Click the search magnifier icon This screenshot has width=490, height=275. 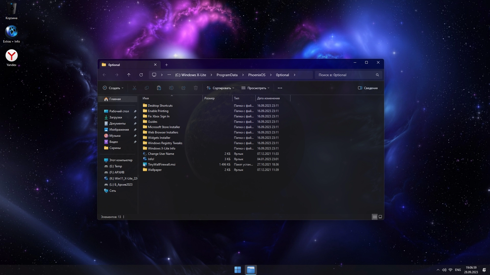point(377,75)
